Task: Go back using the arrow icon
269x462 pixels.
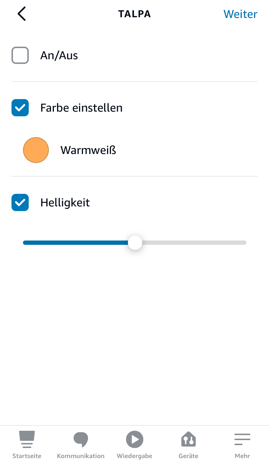Action: [x=22, y=14]
